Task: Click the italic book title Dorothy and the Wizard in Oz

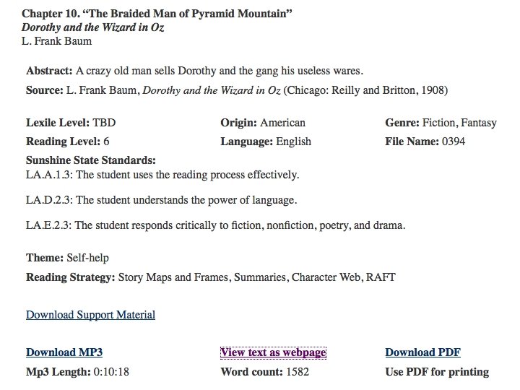Action: [x=93, y=27]
